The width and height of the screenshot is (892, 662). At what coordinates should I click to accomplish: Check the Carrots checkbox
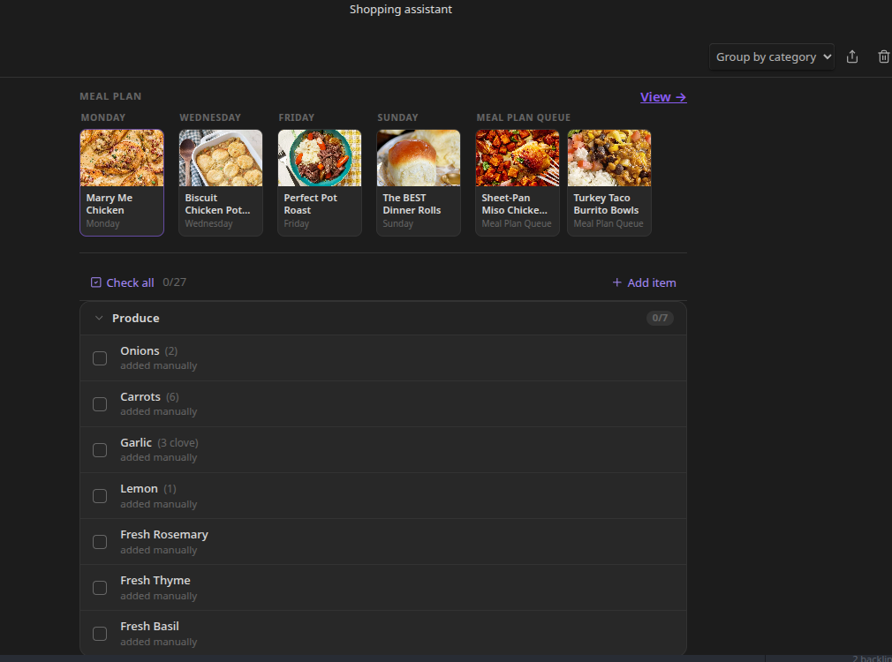100,404
